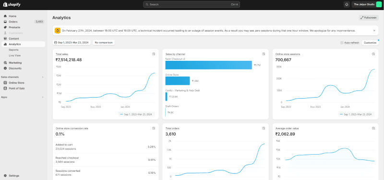
Task: Expand the Sales channels chevron
Action: click(x=43, y=77)
